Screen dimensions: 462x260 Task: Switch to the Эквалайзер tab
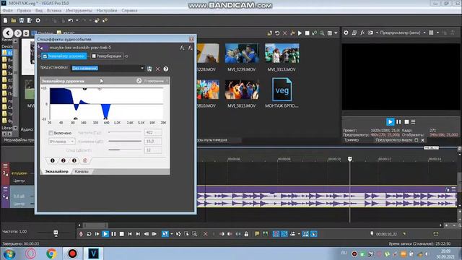tap(56, 172)
